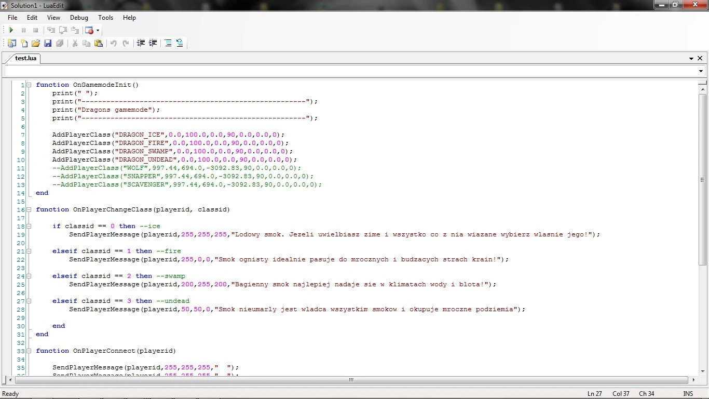Click "DRAGON_SWAMP" in the AddPlayerClass call
709x399 pixels.
[x=144, y=151]
